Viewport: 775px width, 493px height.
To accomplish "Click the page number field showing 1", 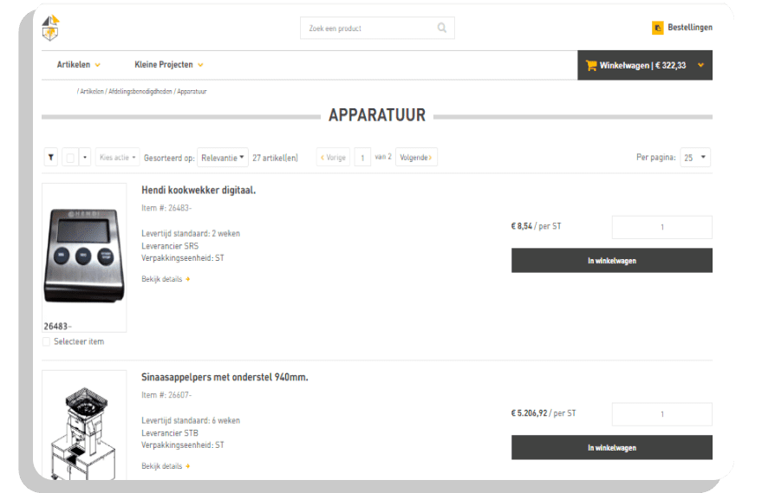I will pos(362,157).
